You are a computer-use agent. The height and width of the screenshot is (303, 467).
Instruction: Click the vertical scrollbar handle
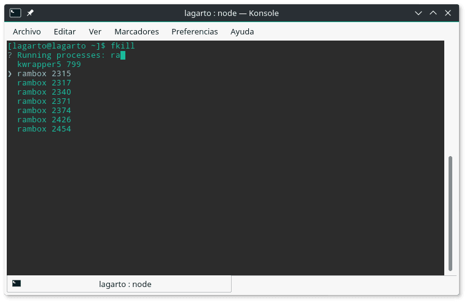click(x=450, y=213)
